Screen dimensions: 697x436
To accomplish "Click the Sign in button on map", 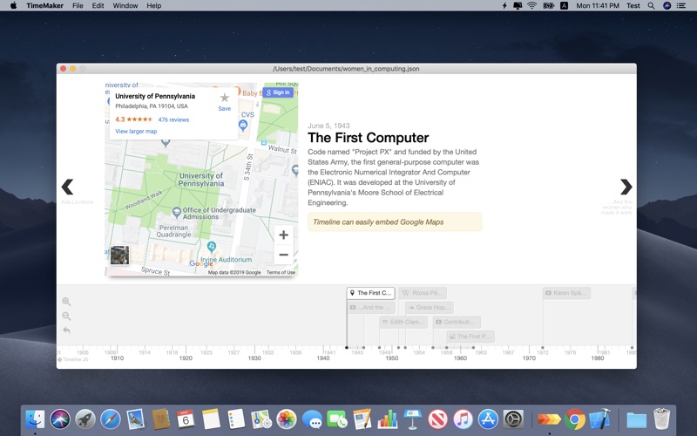I will click(278, 92).
